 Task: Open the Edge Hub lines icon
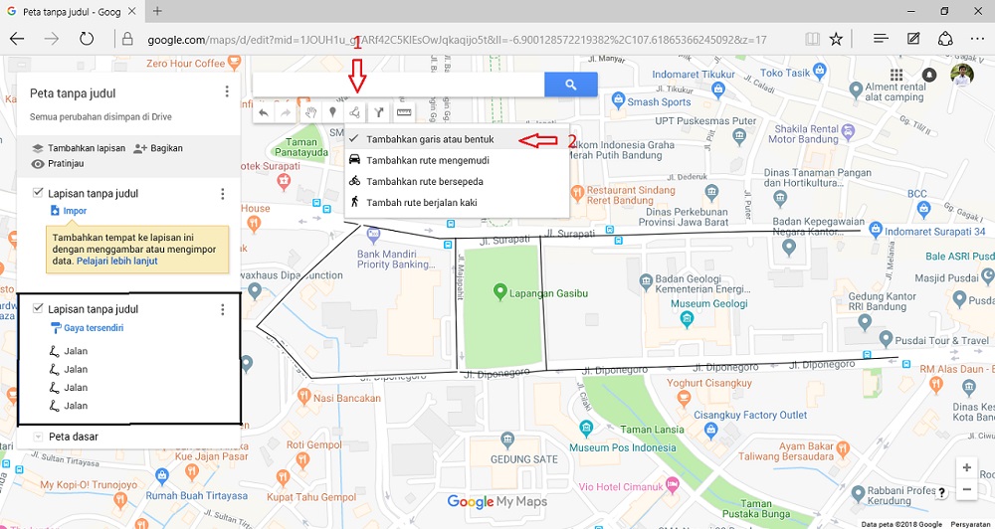click(x=881, y=39)
